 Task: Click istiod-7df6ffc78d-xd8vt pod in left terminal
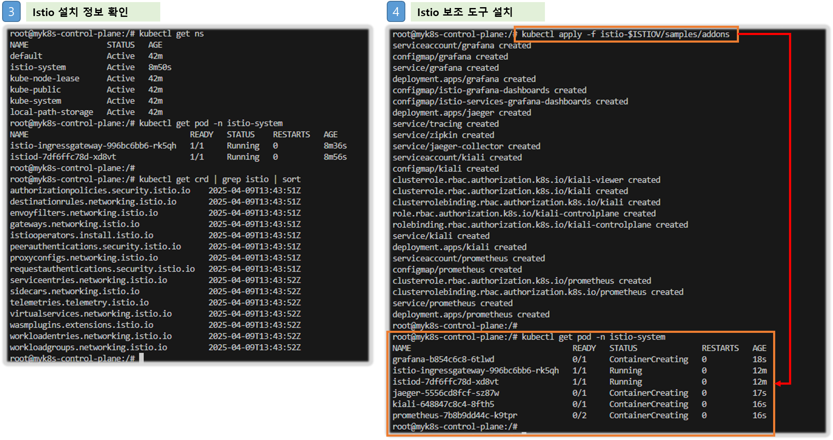point(63,157)
